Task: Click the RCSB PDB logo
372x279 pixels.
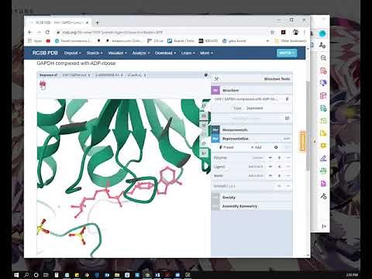Action: (x=45, y=53)
